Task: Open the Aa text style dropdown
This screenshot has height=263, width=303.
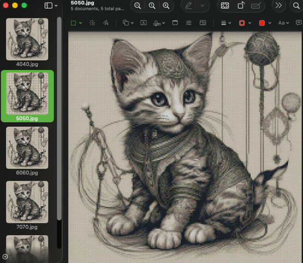Action: pyautogui.click(x=283, y=23)
